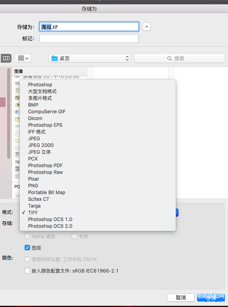The height and width of the screenshot is (307, 228).
Task: Click the 标记 tags field
Action: 89,38
